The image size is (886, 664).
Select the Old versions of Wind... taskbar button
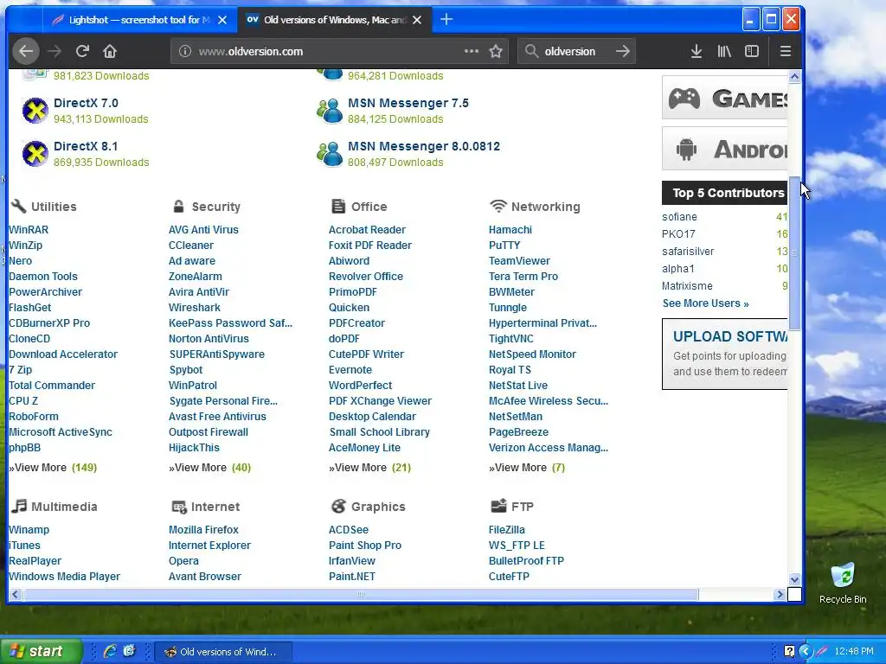[221, 652]
